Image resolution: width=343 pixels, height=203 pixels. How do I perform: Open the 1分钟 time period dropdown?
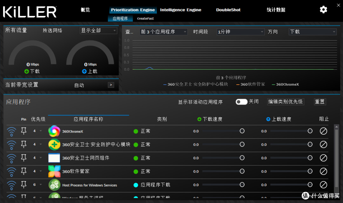point(240,32)
